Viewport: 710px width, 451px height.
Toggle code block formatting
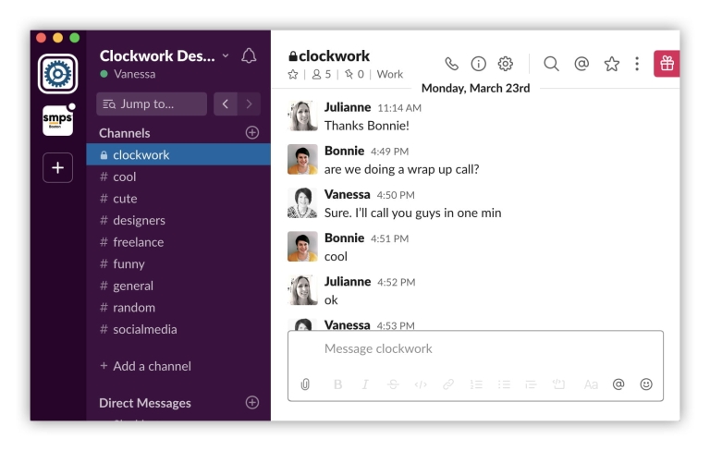pos(558,384)
